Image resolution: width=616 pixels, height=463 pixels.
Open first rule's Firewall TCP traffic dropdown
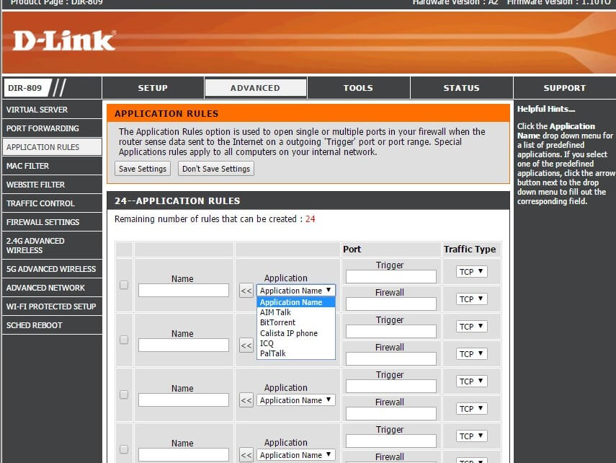coord(472,299)
